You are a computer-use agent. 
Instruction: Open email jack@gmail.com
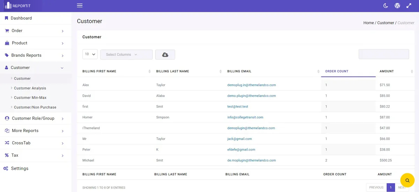click(x=240, y=139)
